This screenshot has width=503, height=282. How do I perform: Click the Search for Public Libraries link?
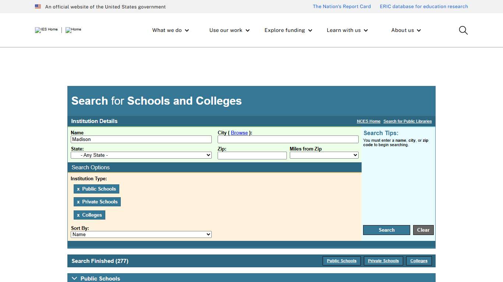coord(407,121)
